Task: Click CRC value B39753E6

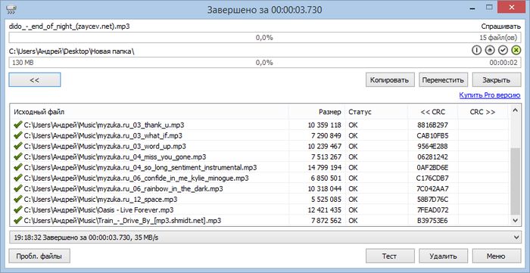Action: point(432,221)
